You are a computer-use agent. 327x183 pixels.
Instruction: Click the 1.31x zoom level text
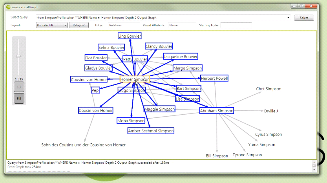pyautogui.click(x=19, y=79)
